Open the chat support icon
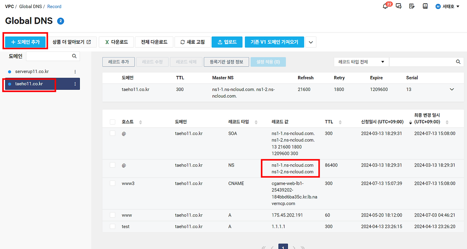 pyautogui.click(x=398, y=6)
